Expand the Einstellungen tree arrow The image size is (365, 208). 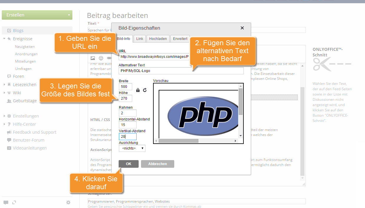4,116
